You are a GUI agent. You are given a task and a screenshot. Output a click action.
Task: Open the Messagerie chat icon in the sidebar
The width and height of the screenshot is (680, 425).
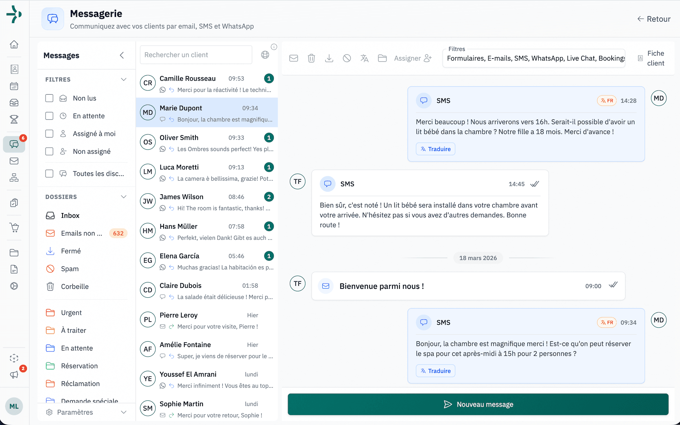point(14,144)
